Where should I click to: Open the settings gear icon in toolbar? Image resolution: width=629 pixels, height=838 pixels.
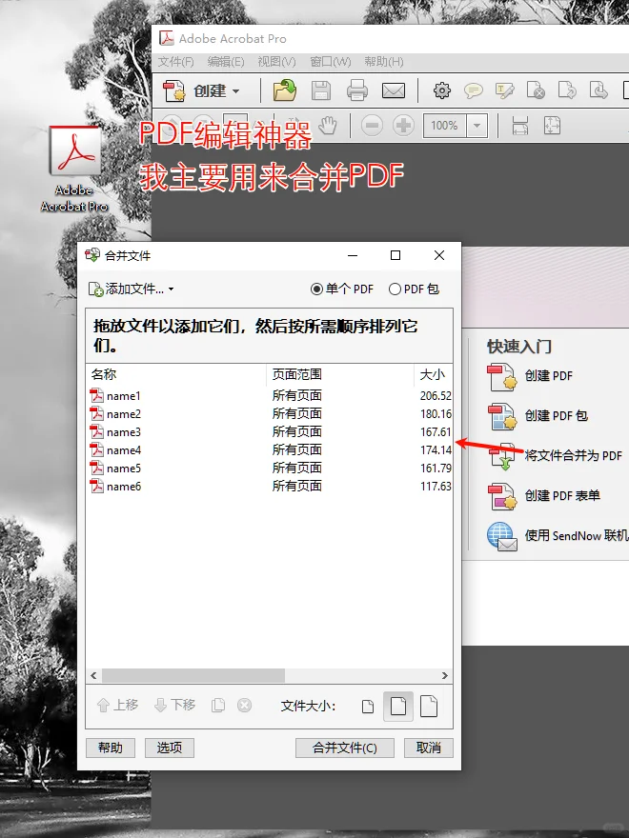coord(442,90)
